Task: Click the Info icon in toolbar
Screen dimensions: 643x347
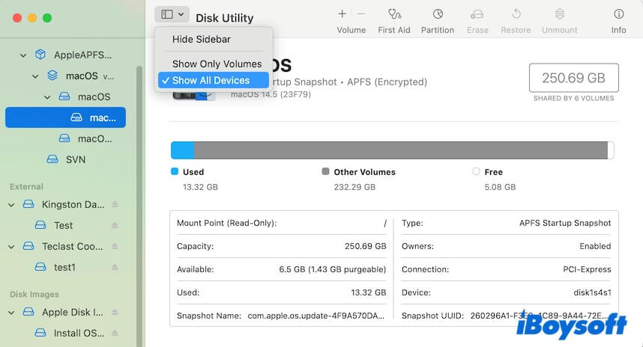Action: (x=618, y=14)
